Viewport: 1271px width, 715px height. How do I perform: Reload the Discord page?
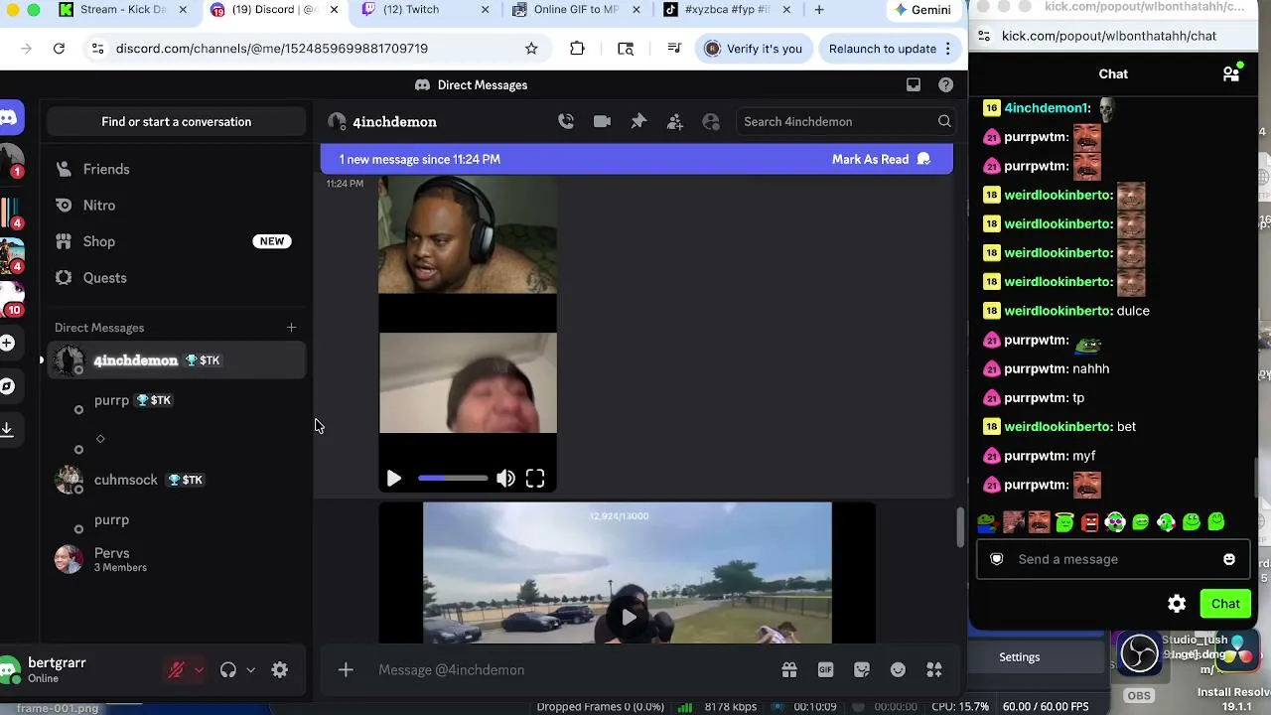[59, 49]
